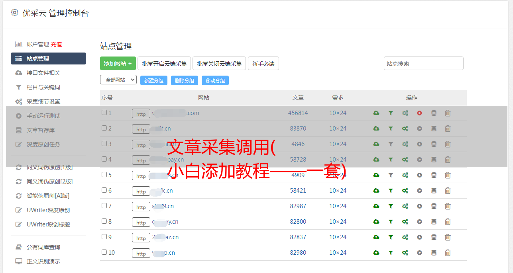Screen dimensions: 513x273
Task: Focus the 站点搜索 search field
Action: coord(424,63)
